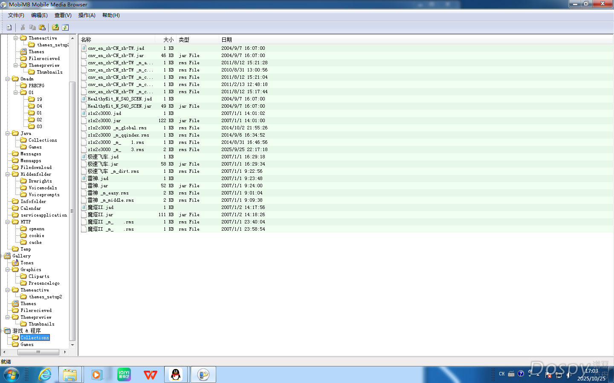
Task: Select the Gallery node in tree
Action: (x=21, y=256)
